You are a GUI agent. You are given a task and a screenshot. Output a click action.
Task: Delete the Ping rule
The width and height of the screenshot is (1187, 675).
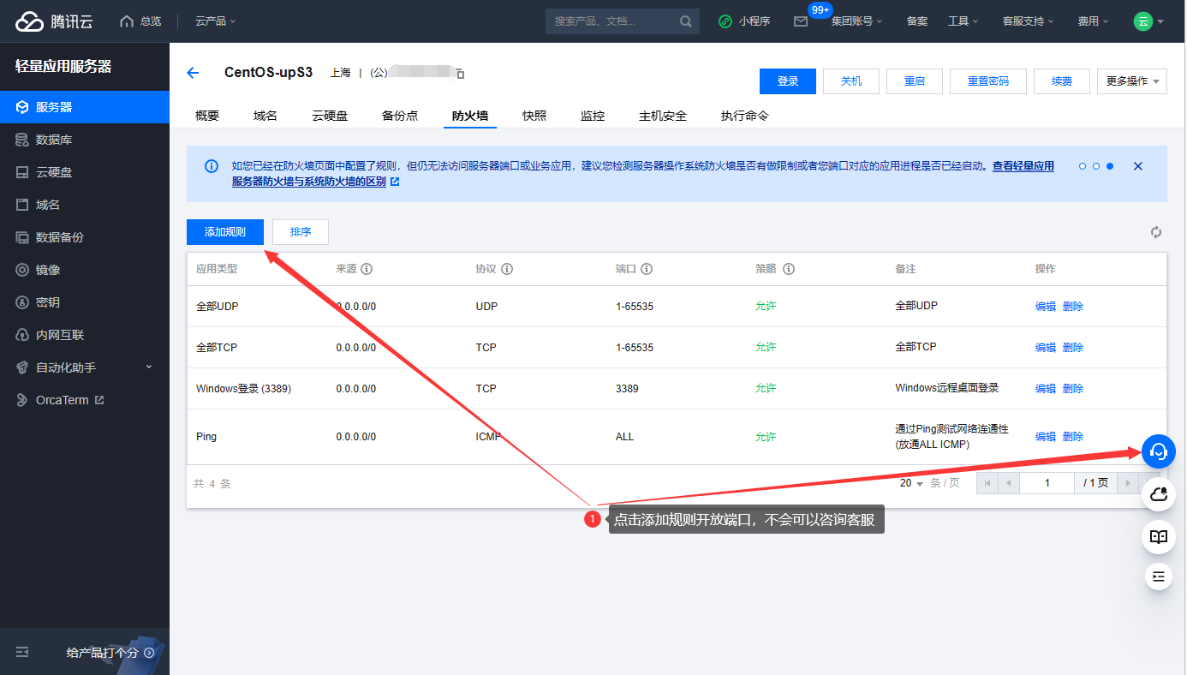point(1073,437)
